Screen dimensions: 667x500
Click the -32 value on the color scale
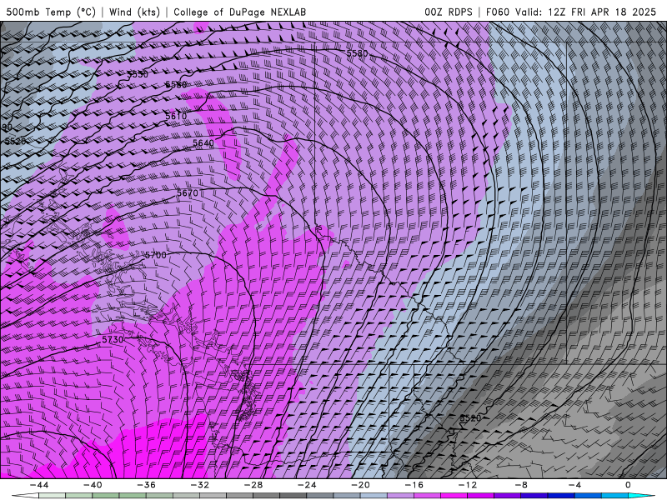[x=200, y=485]
